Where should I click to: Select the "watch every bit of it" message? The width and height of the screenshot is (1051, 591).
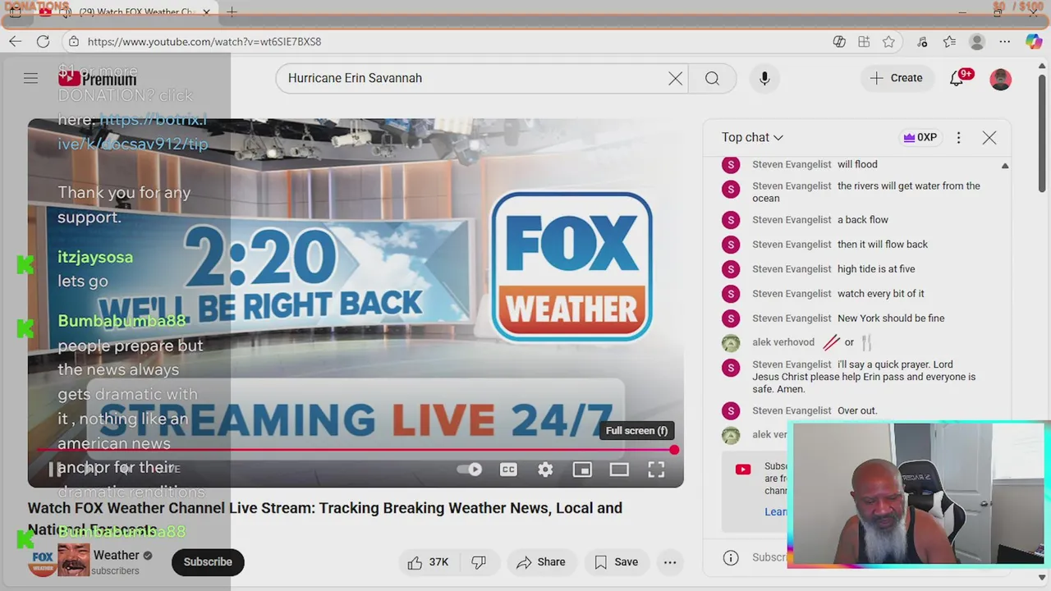click(881, 294)
